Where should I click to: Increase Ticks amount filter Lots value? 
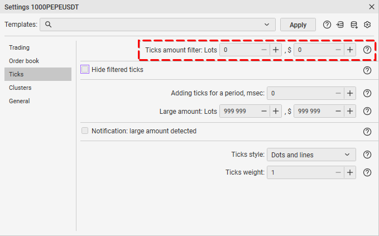pos(276,50)
